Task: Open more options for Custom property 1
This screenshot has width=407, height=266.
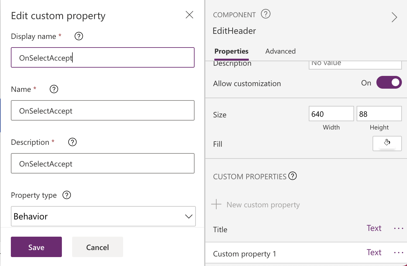Action: pyautogui.click(x=398, y=253)
